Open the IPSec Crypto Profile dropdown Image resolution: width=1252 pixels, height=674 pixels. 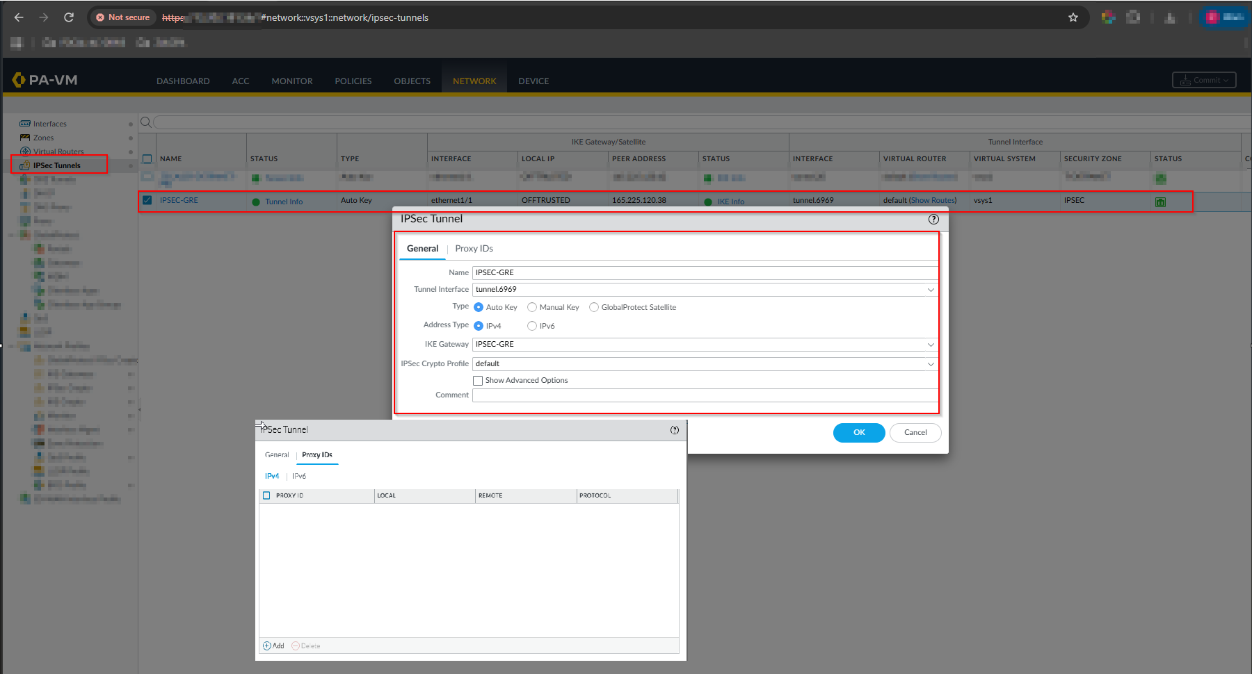click(x=931, y=364)
